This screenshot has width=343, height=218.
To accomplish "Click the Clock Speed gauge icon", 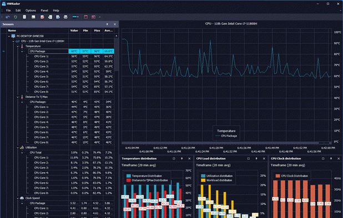I will point(22,198).
